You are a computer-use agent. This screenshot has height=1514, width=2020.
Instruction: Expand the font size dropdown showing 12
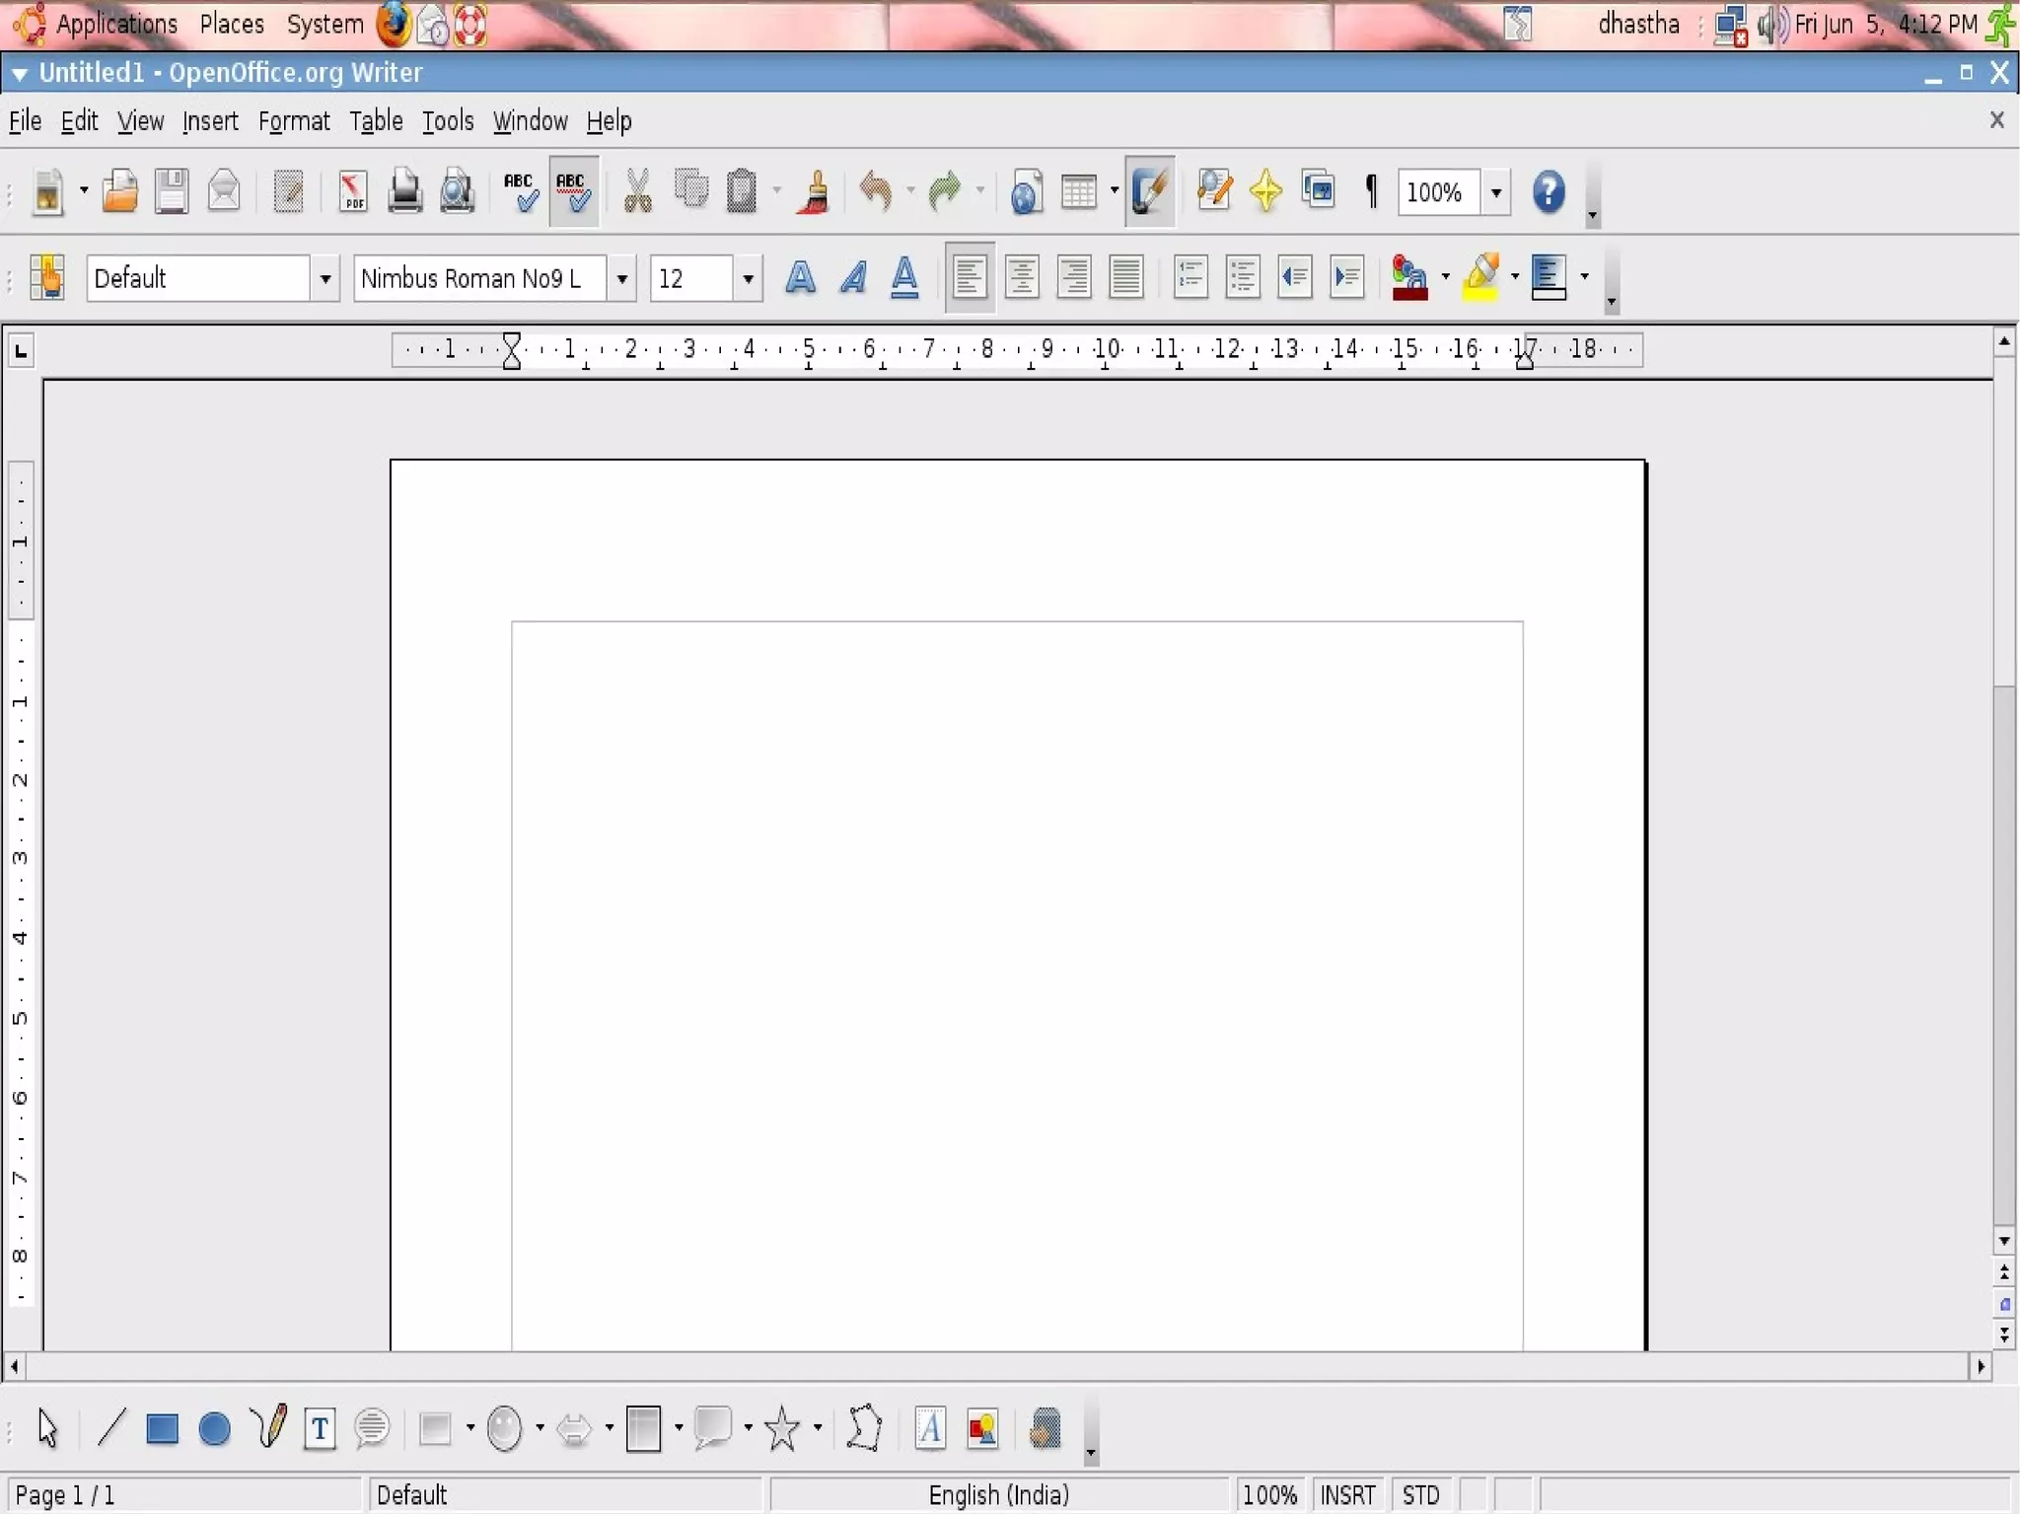click(x=748, y=279)
